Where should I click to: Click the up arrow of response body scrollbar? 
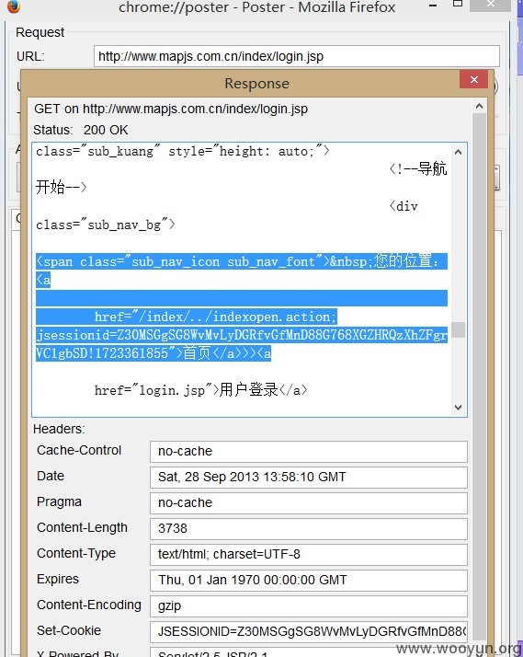tap(458, 152)
